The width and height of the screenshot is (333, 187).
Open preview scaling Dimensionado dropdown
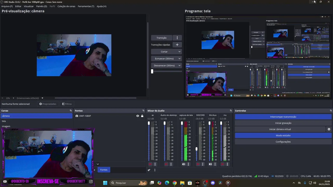tap(30, 98)
